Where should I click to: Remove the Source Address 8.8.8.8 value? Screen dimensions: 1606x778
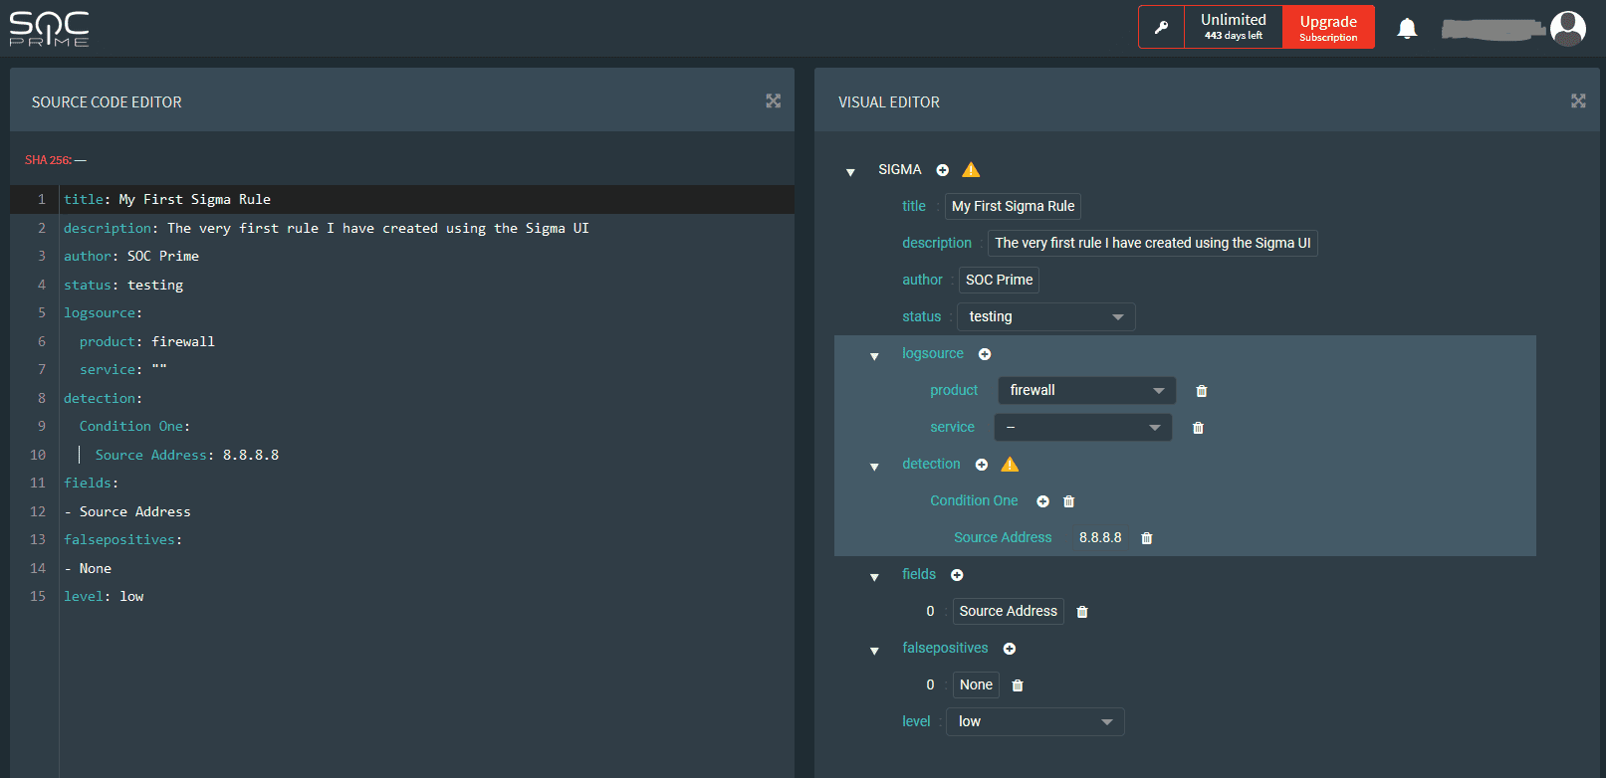[x=1146, y=538]
